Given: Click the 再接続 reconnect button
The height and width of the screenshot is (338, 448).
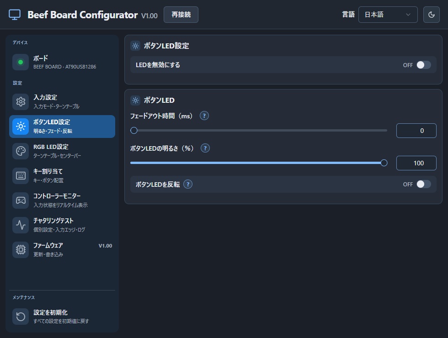Looking at the screenshot, I should pos(181,15).
